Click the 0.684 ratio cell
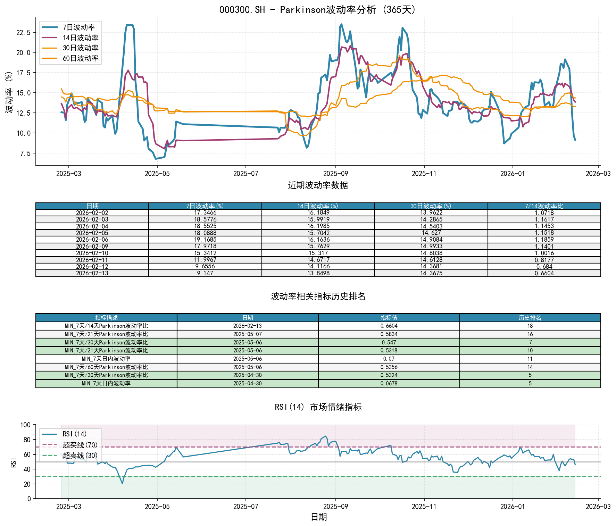The image size is (616, 526). tap(544, 267)
